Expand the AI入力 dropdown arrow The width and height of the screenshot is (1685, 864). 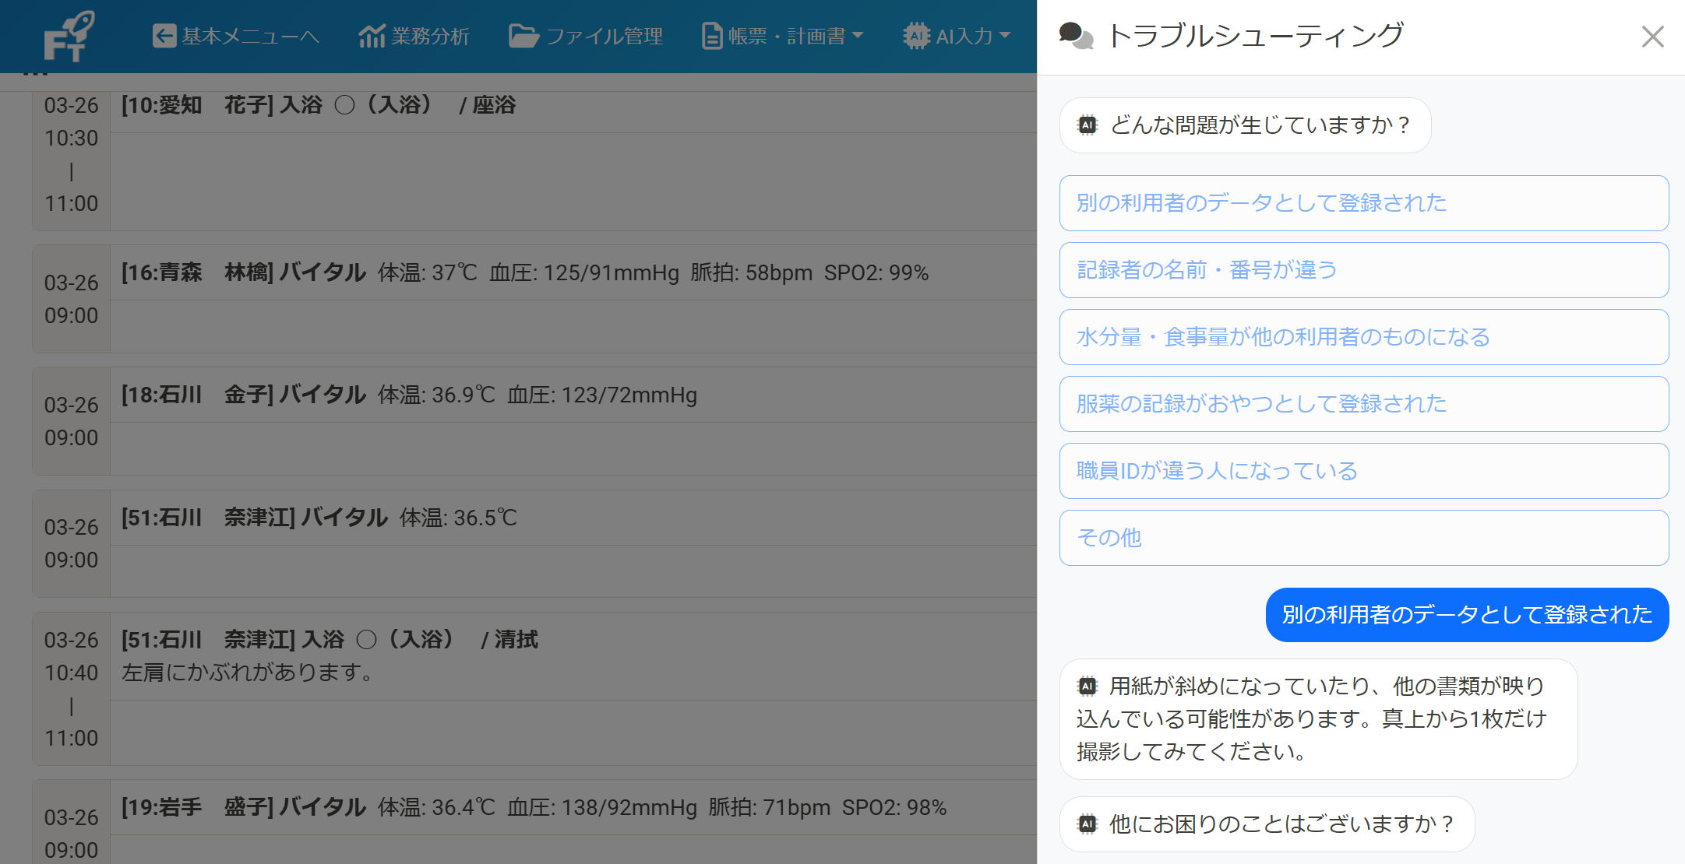click(1003, 36)
